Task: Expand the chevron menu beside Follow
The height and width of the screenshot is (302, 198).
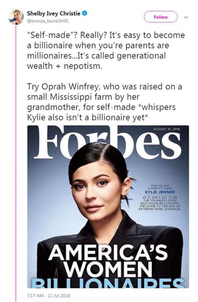Action: pos(186,17)
